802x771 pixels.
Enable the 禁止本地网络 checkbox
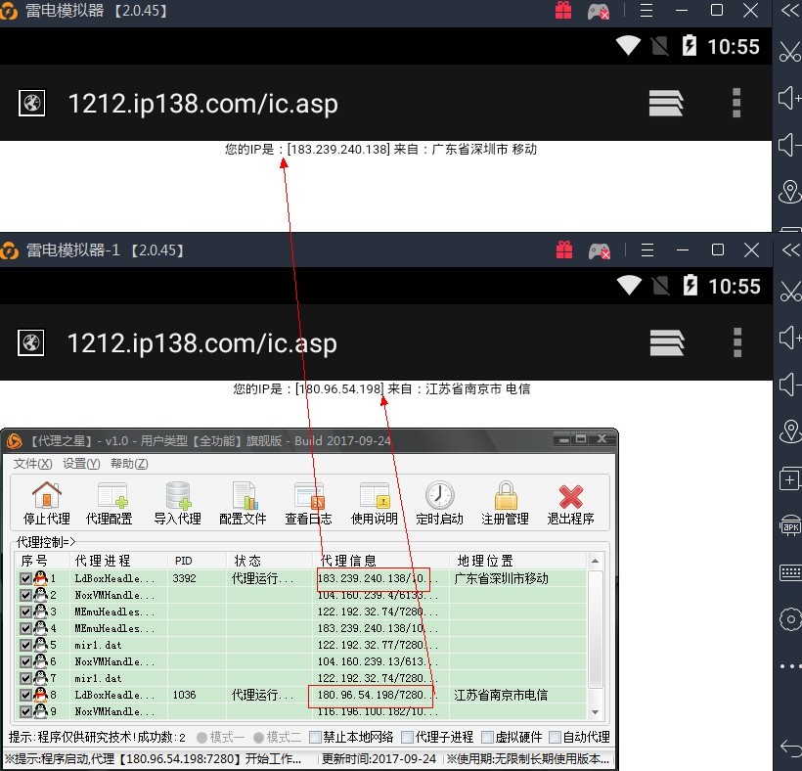coord(316,737)
